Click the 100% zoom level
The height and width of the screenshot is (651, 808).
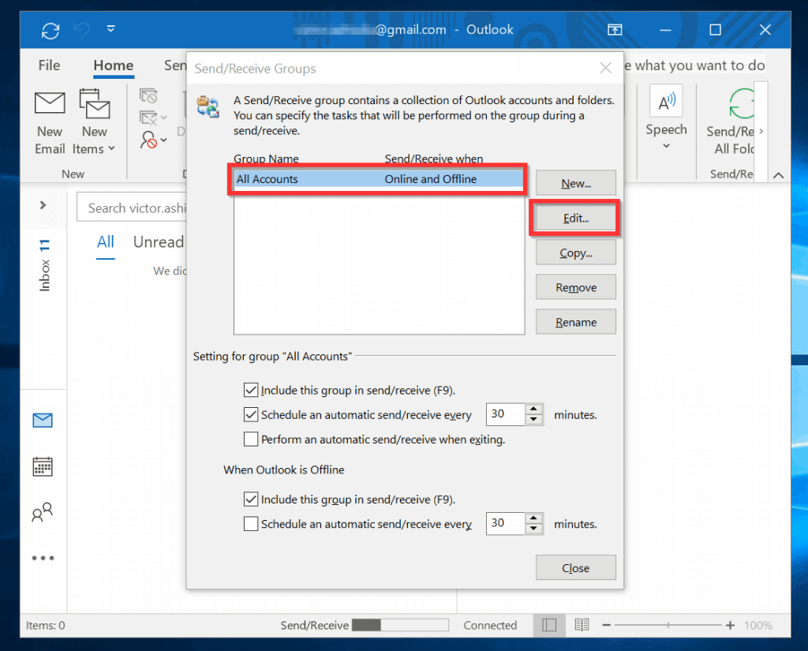click(x=758, y=625)
